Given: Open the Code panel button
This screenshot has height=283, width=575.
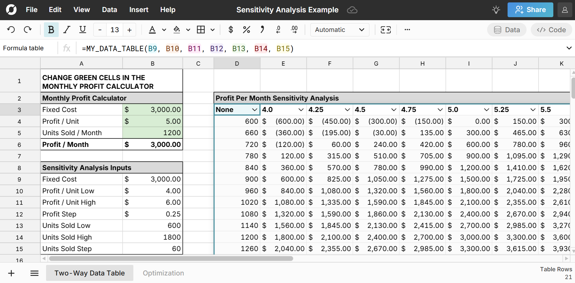Looking at the screenshot, I should pyautogui.click(x=551, y=30).
